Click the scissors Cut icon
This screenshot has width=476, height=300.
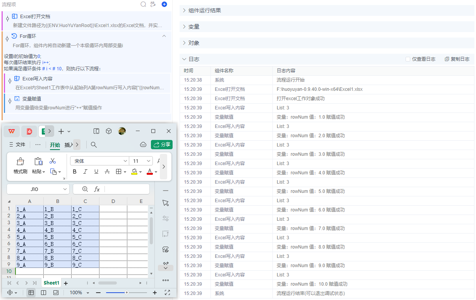(x=53, y=161)
